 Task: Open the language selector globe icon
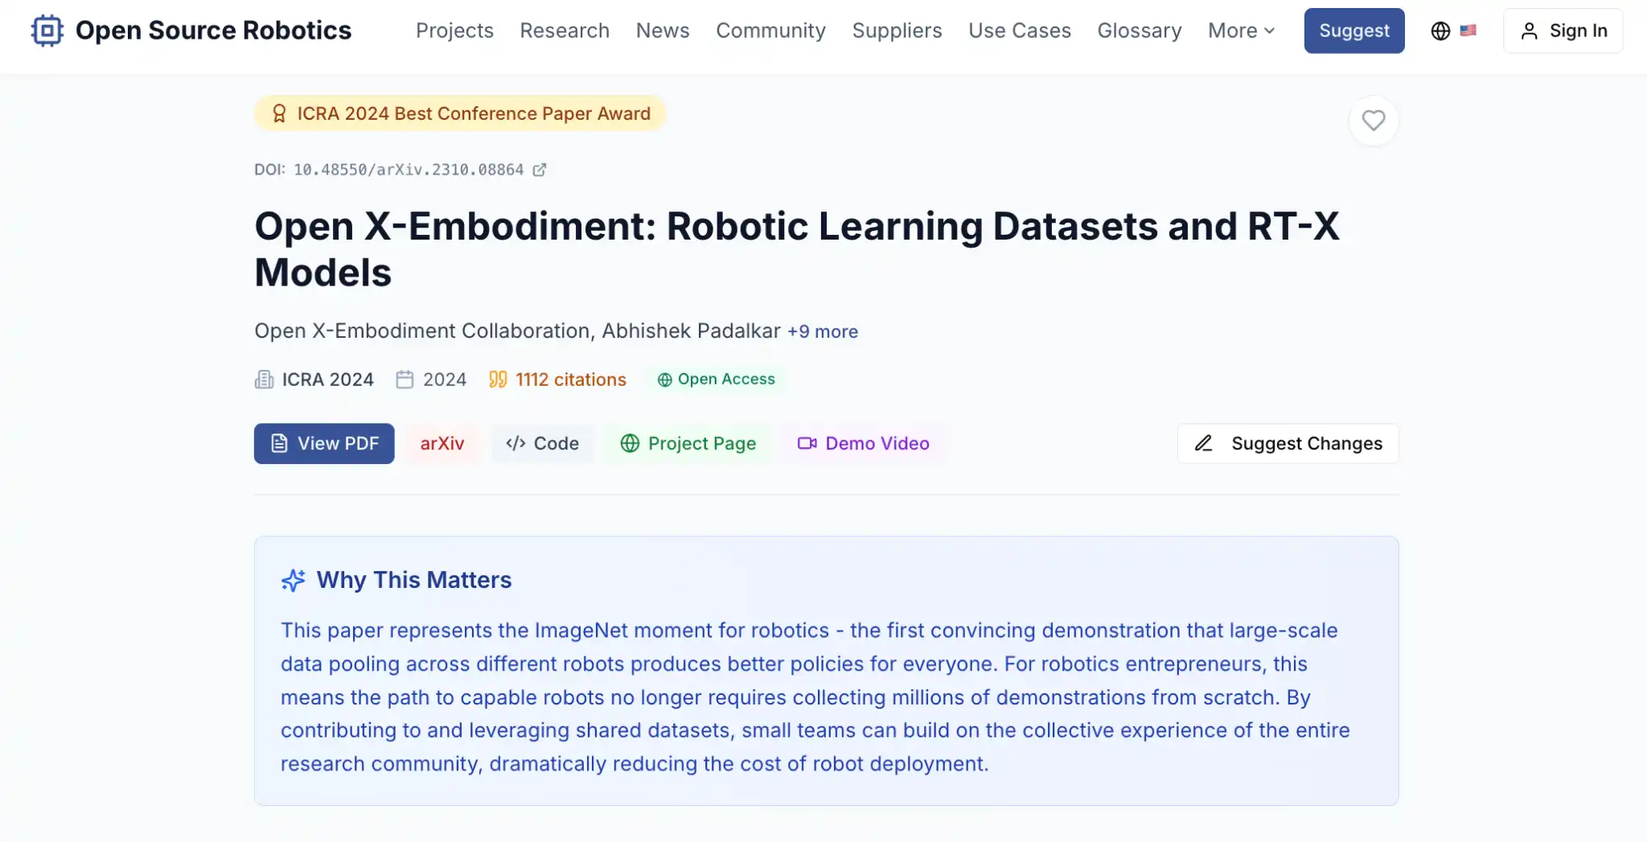pos(1440,31)
